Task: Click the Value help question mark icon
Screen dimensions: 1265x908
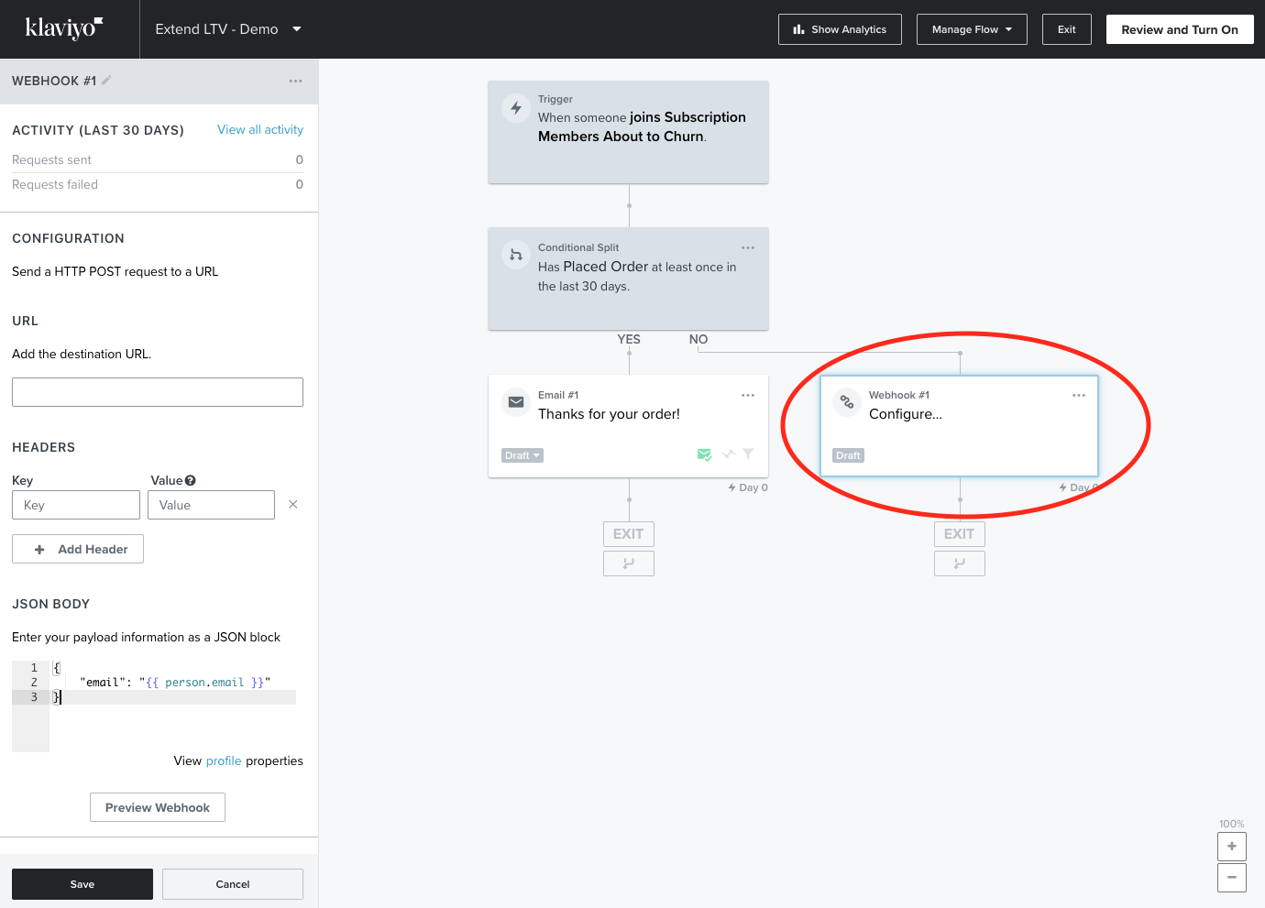Action: [191, 480]
